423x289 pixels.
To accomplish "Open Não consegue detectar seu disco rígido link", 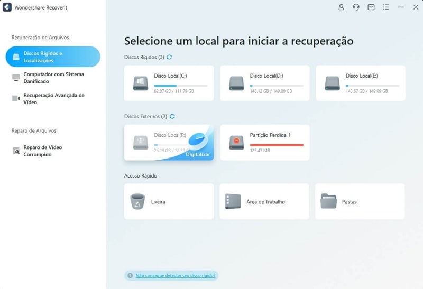I will tap(176, 275).
